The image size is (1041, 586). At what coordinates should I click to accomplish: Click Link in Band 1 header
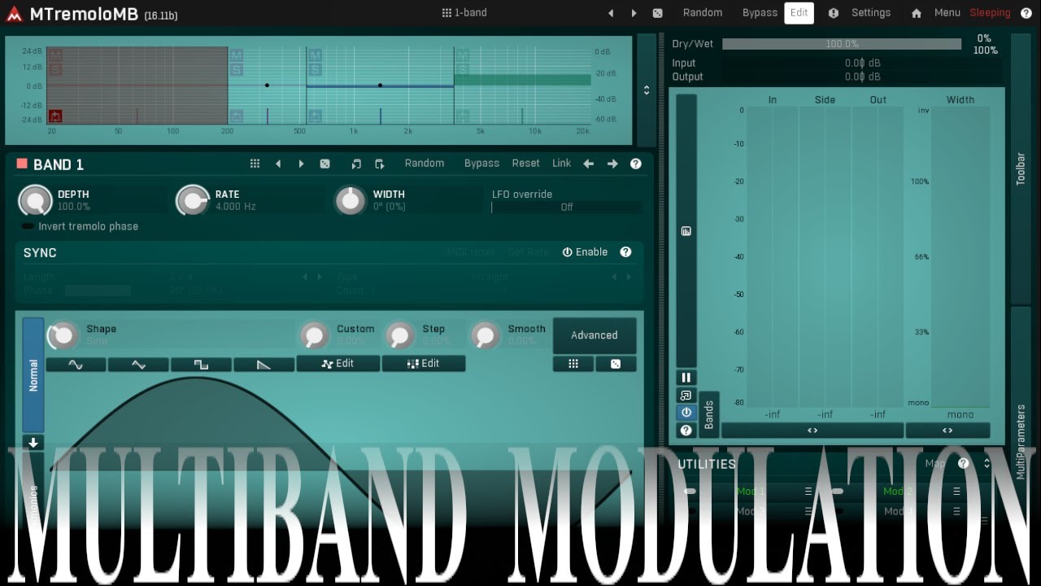click(562, 164)
